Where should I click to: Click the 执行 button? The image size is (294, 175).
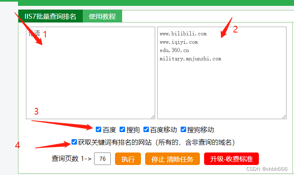pyautogui.click(x=128, y=159)
